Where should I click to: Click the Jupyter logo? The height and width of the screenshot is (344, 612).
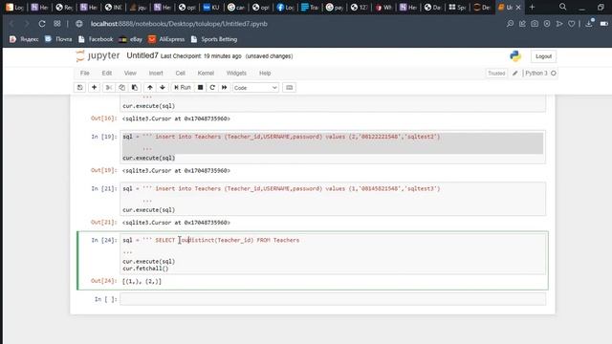point(98,55)
